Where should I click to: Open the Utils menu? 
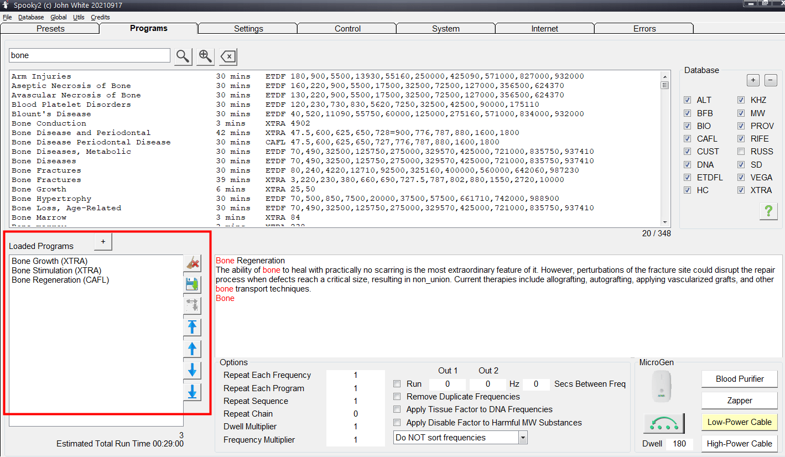(79, 17)
